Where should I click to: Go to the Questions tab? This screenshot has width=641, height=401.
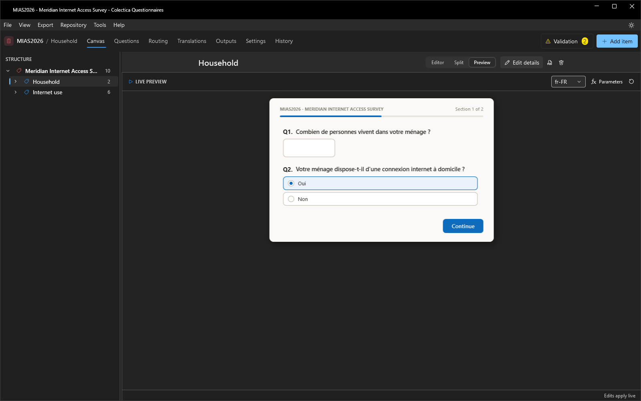(127, 41)
